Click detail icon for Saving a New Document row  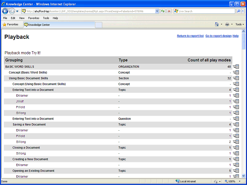(x=236, y=124)
